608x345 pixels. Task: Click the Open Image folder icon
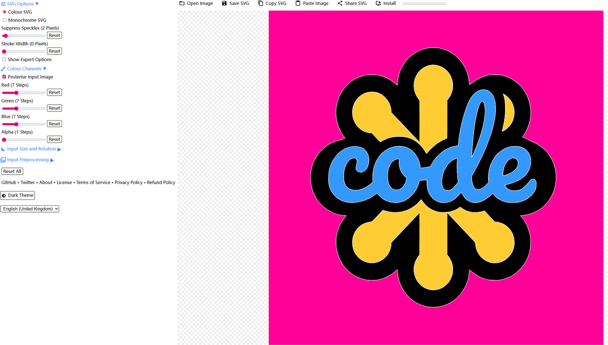pos(182,3)
